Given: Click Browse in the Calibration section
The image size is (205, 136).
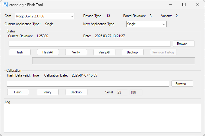Looking at the screenshot, I should point(182,84).
